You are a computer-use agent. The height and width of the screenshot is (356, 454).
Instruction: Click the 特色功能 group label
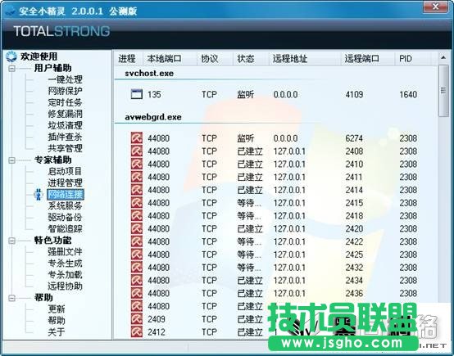coord(52,241)
